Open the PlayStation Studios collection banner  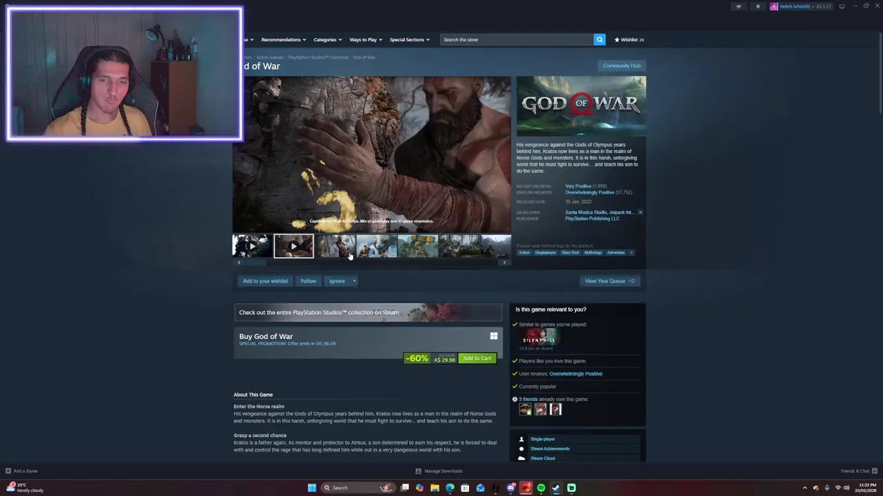click(368, 312)
